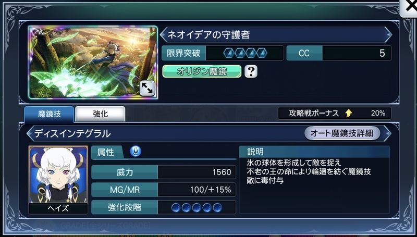Click the last limit break crystal icon
Screen dimensions: 417x237
click(x=262, y=53)
